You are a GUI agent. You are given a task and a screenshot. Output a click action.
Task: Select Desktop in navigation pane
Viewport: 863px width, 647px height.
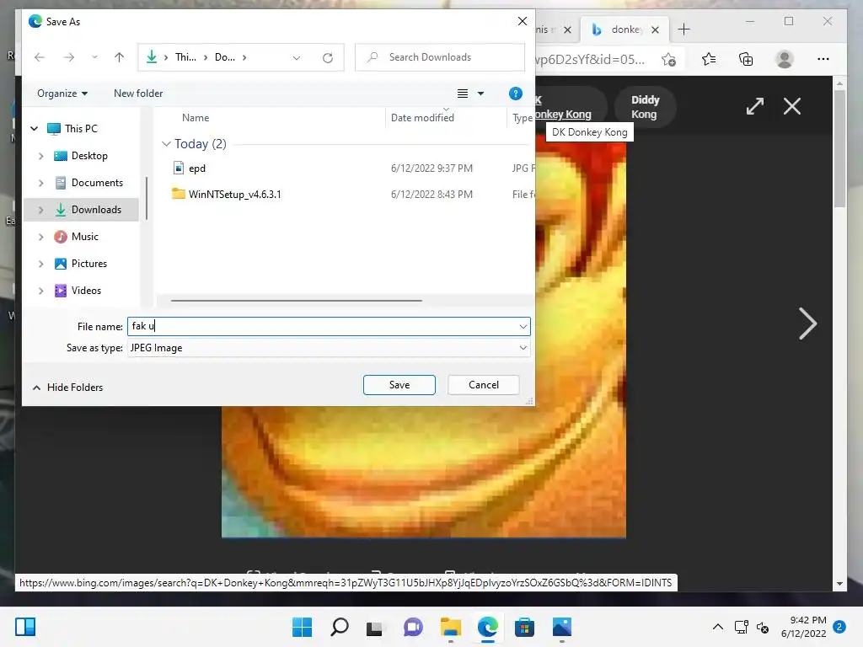[x=80, y=156]
